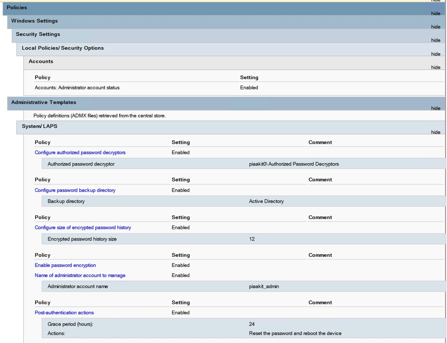Select the 'Administrator account name' label

click(78, 287)
